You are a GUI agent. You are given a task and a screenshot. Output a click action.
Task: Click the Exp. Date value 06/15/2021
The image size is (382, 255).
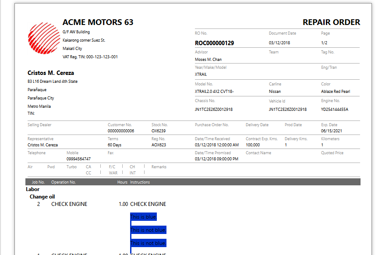point(331,131)
